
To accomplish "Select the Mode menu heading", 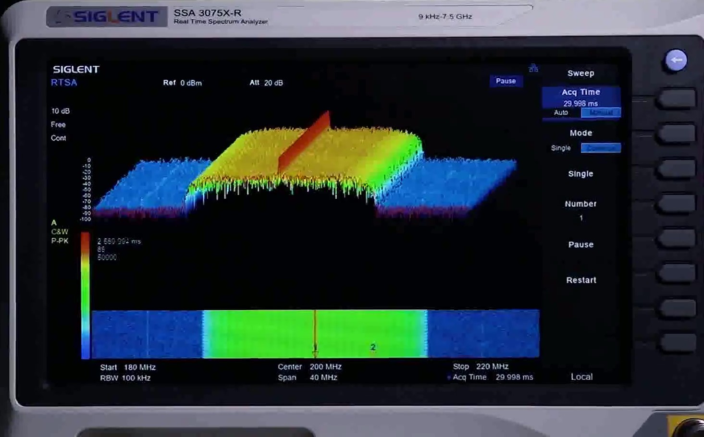I will coord(580,133).
